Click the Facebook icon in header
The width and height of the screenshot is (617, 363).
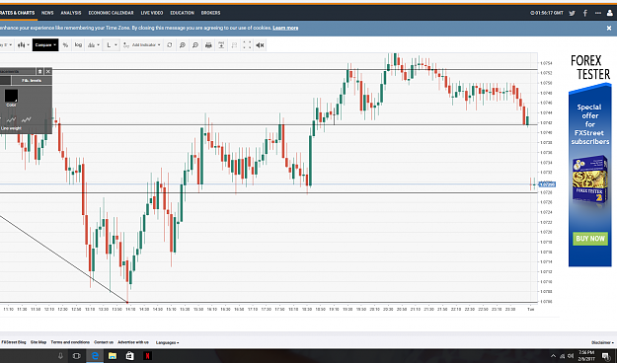[585, 13]
